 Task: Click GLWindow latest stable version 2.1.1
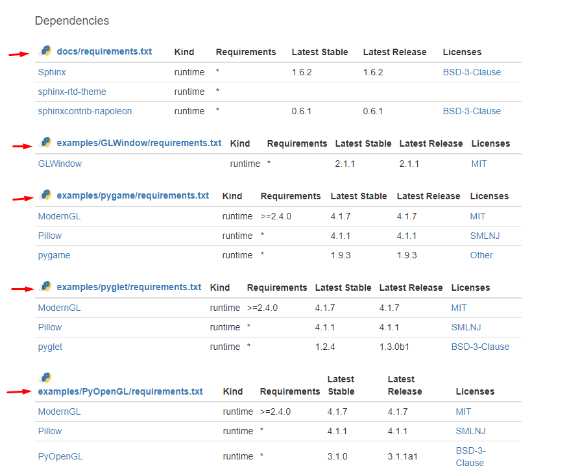[x=345, y=164]
